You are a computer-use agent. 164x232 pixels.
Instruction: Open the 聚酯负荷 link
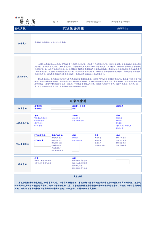pos(98,140)
